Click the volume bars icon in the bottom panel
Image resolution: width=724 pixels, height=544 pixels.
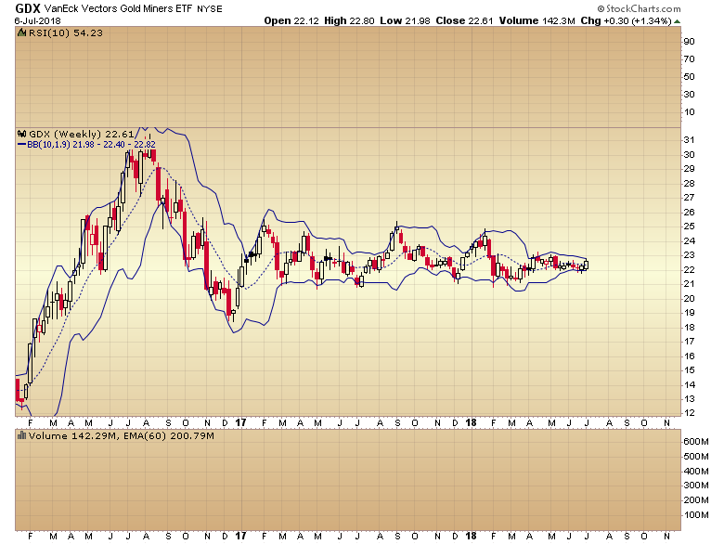coord(21,434)
